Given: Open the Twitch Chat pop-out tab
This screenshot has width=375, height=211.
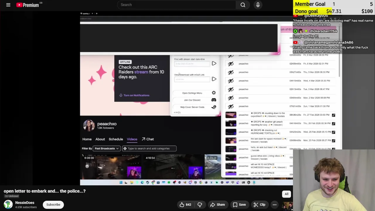Looking at the screenshot, I should tap(148, 139).
